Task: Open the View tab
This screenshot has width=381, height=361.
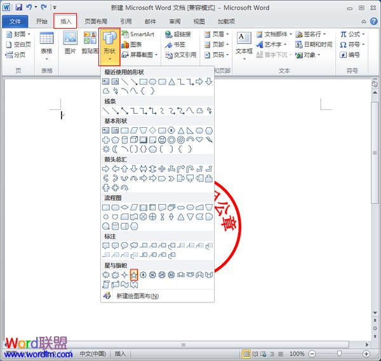Action: coord(199,22)
